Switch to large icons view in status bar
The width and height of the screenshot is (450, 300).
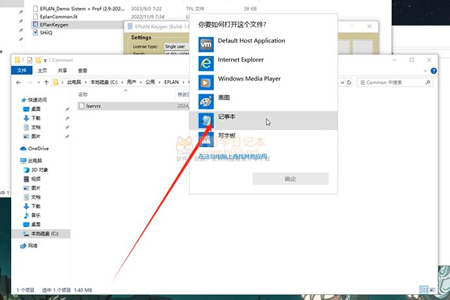[x=433, y=290]
